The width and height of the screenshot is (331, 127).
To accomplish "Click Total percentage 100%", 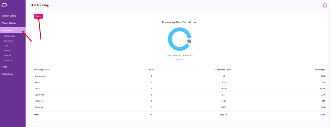I will point(323,115).
